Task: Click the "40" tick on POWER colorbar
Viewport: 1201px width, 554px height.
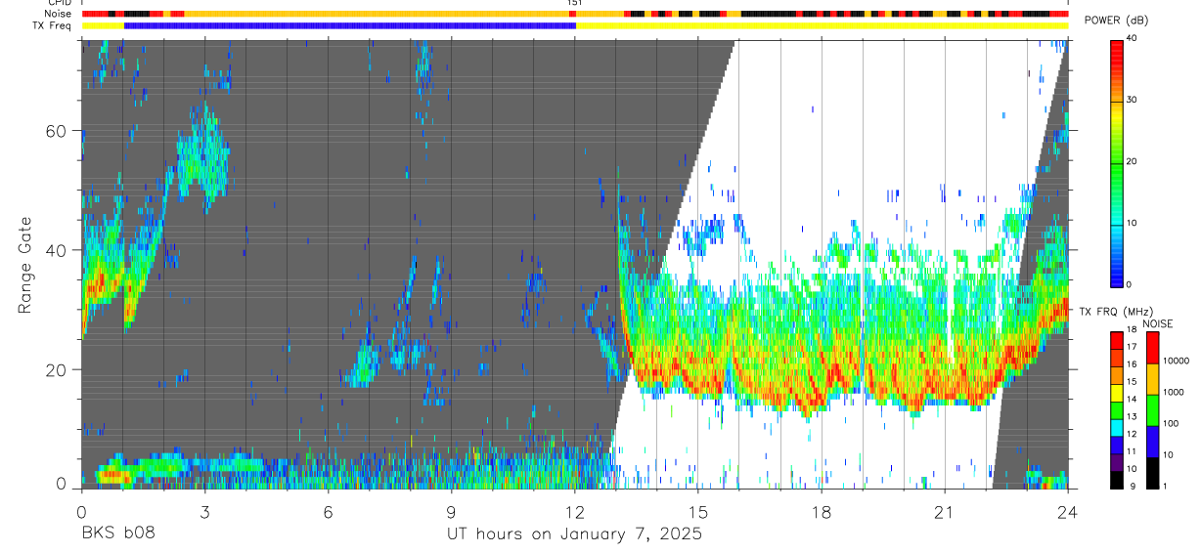Action: coord(1133,38)
